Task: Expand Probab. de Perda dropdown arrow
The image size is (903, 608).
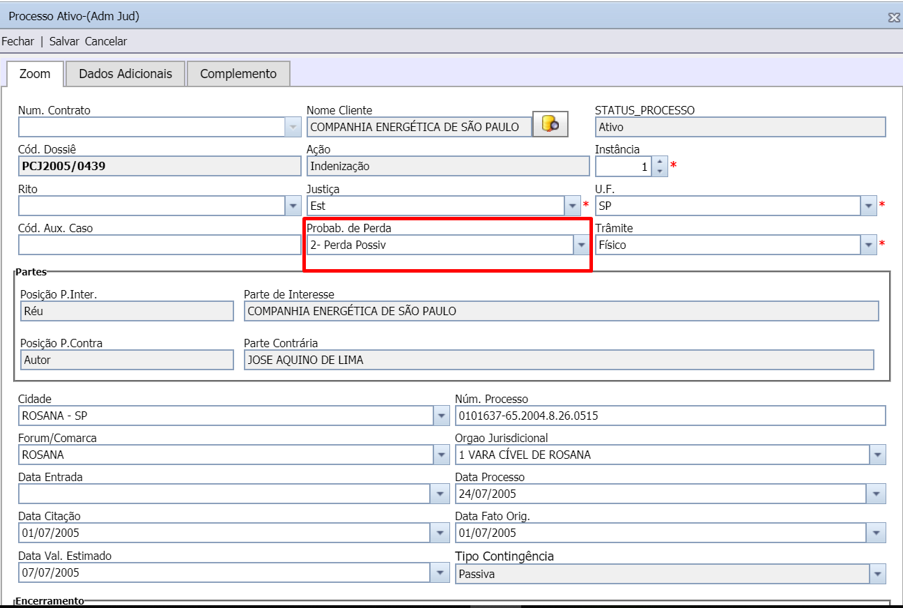Action: tap(581, 245)
